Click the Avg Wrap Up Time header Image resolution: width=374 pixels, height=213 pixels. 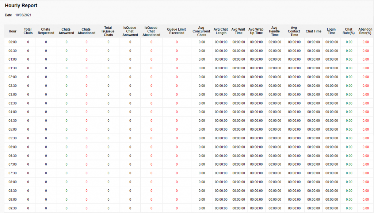(x=256, y=31)
